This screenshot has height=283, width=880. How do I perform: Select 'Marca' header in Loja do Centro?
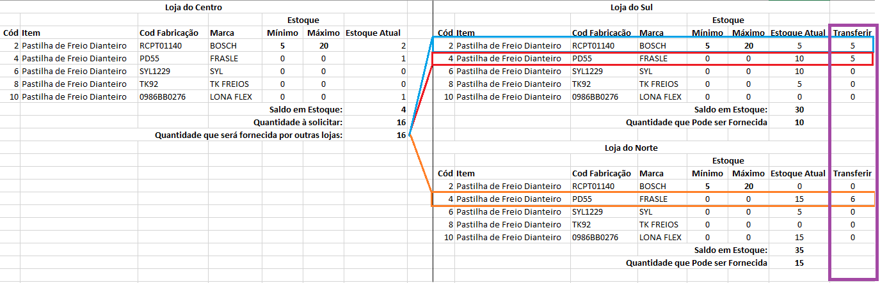point(221,33)
